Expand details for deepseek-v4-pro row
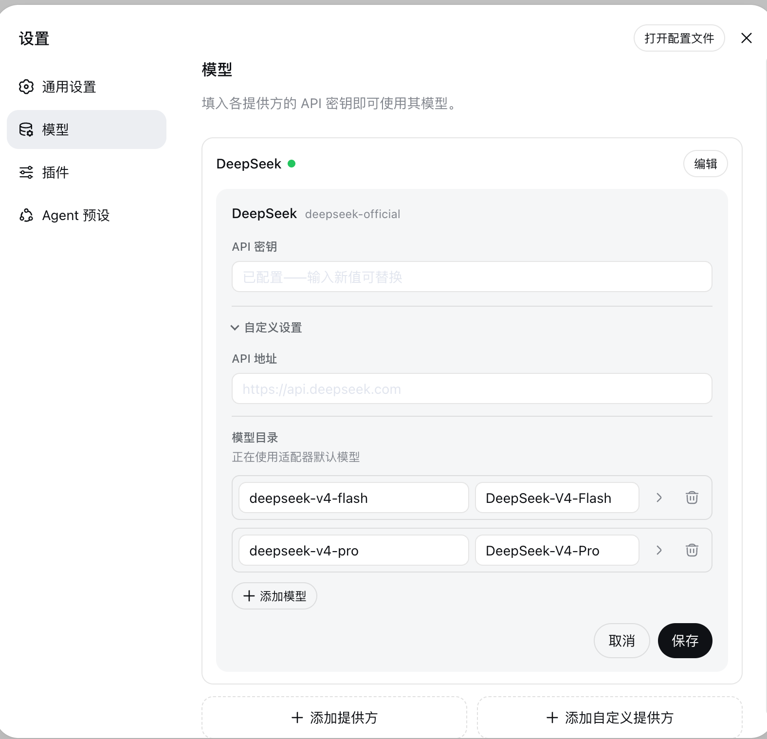Screen dimensions: 767x739 pos(659,550)
